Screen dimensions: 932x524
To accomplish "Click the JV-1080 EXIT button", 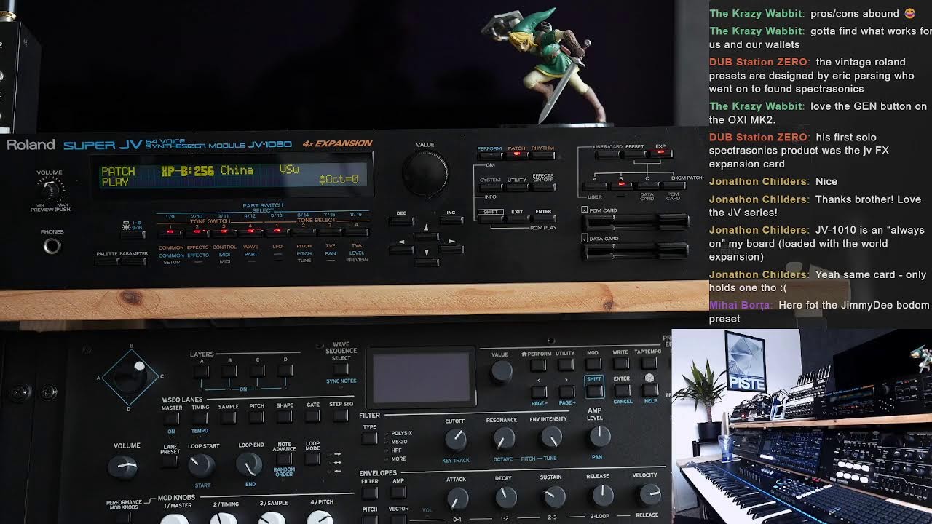I will (517, 219).
